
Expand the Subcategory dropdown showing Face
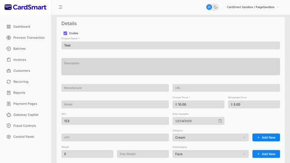210,154
